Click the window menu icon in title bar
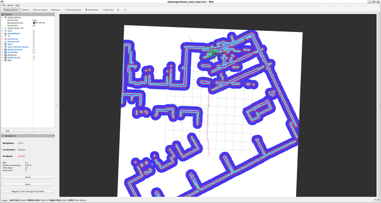Screen dimensions: 381x203 (x=2, y=1)
